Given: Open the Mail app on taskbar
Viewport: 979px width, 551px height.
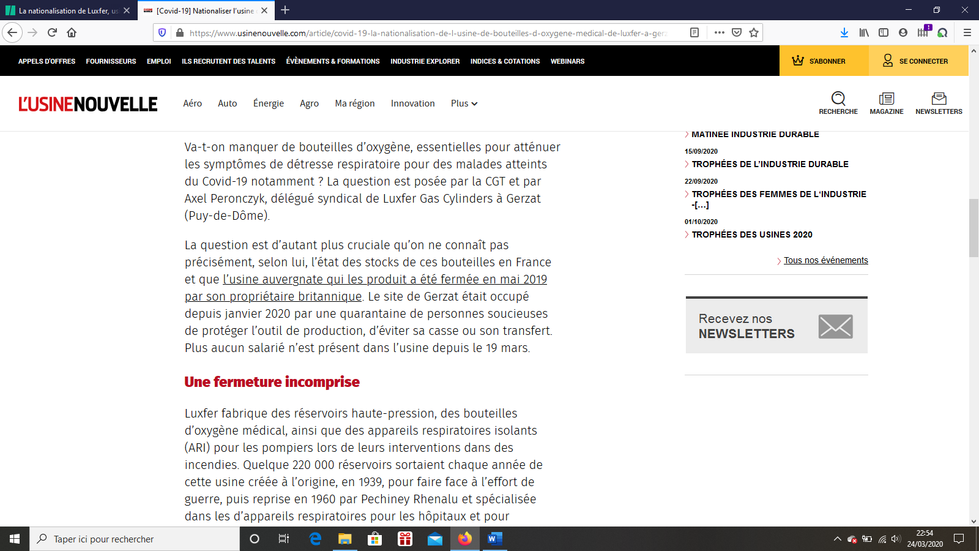Looking at the screenshot, I should (x=435, y=539).
